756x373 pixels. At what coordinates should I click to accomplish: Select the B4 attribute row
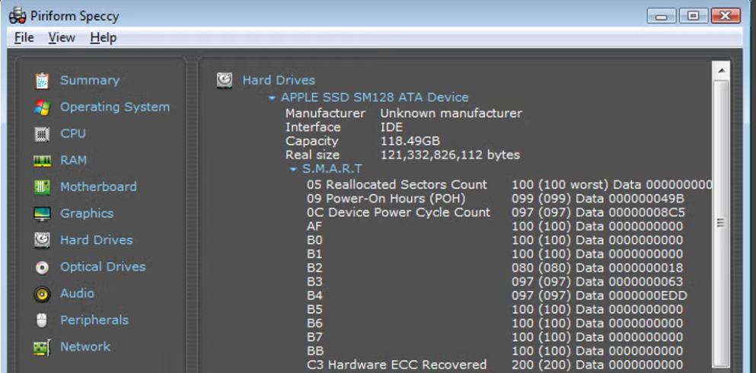pyautogui.click(x=497, y=295)
